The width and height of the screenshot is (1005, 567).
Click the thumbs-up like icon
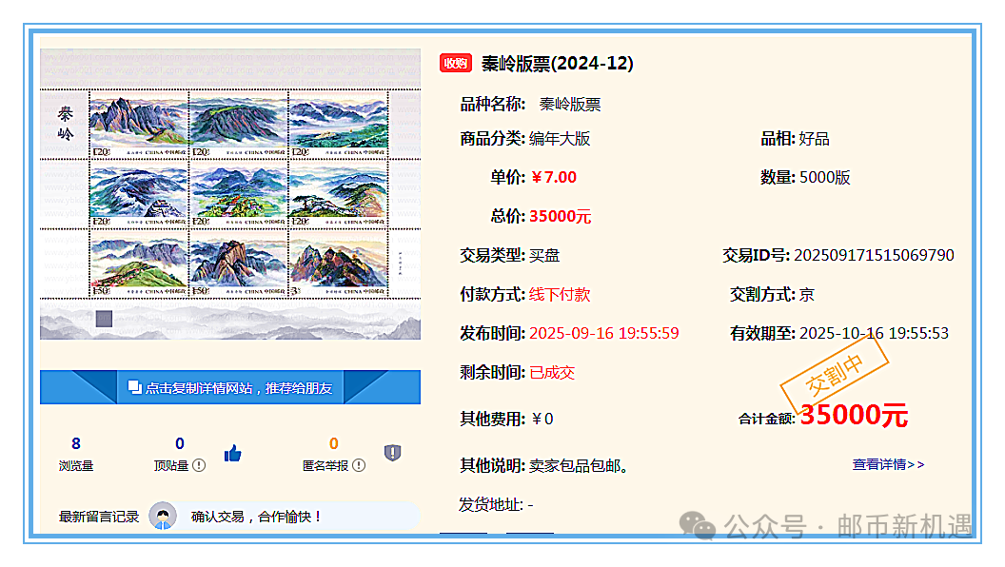[232, 454]
